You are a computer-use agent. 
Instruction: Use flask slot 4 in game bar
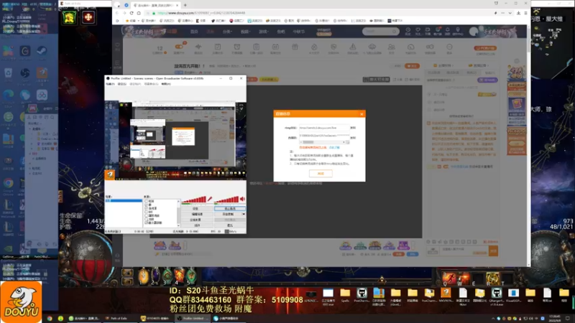(x=179, y=276)
